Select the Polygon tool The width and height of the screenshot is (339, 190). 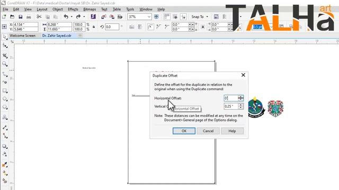(x=5, y=107)
